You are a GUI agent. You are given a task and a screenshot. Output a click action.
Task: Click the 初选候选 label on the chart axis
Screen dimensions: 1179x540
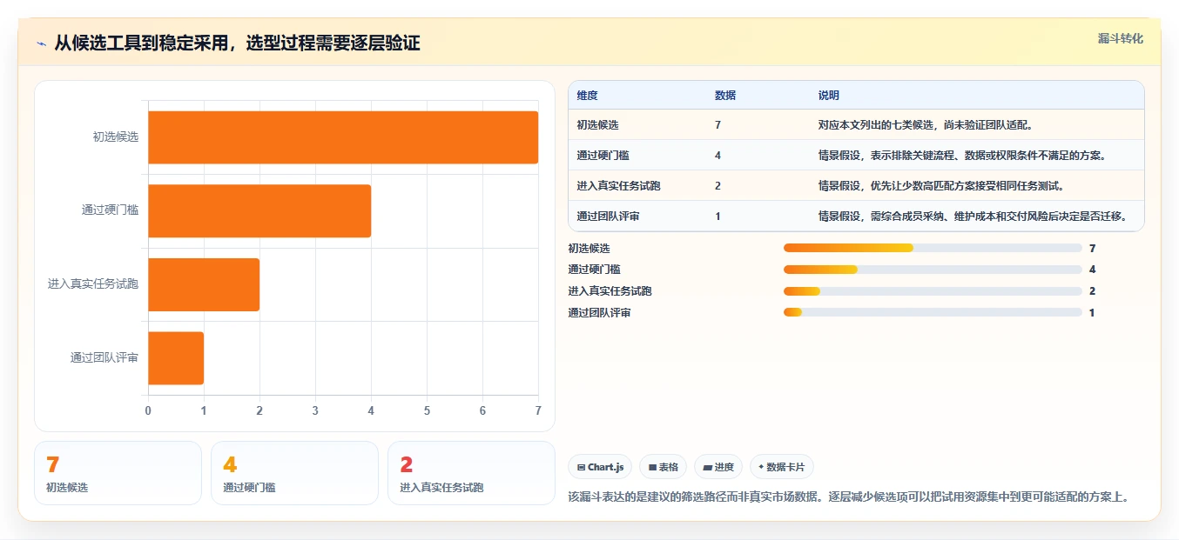[116, 137]
